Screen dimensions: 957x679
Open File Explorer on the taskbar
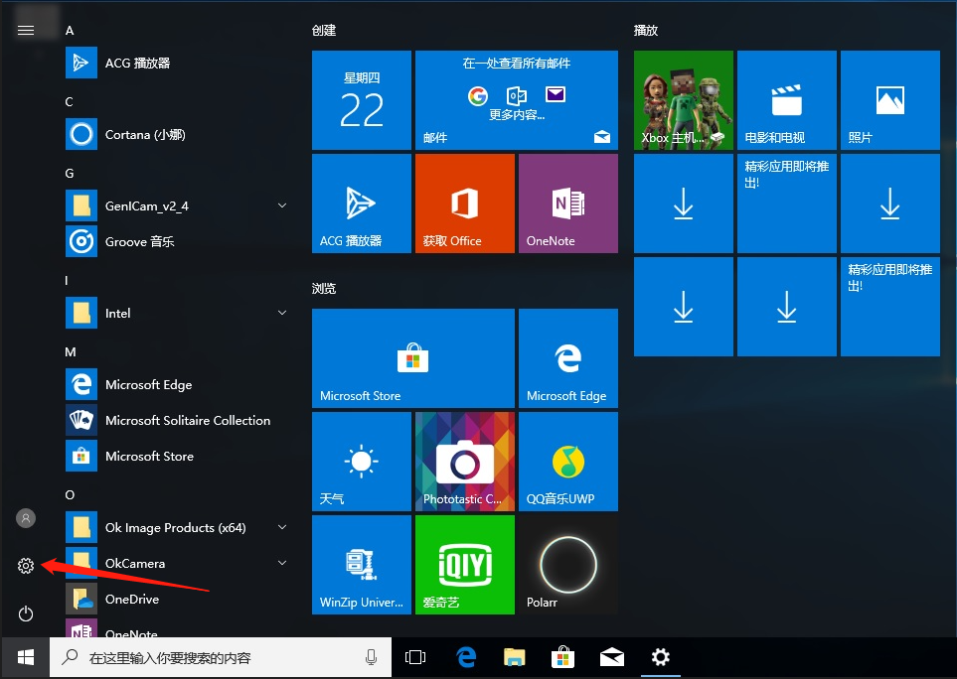pyautogui.click(x=515, y=657)
